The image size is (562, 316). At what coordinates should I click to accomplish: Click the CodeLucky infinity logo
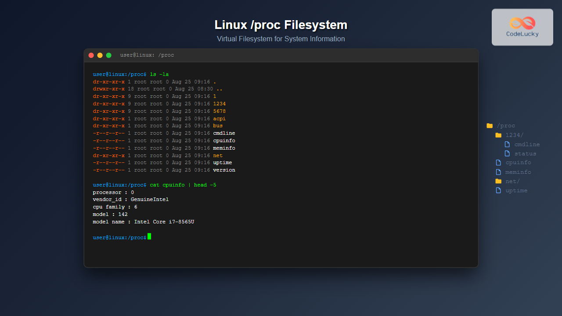[522, 23]
